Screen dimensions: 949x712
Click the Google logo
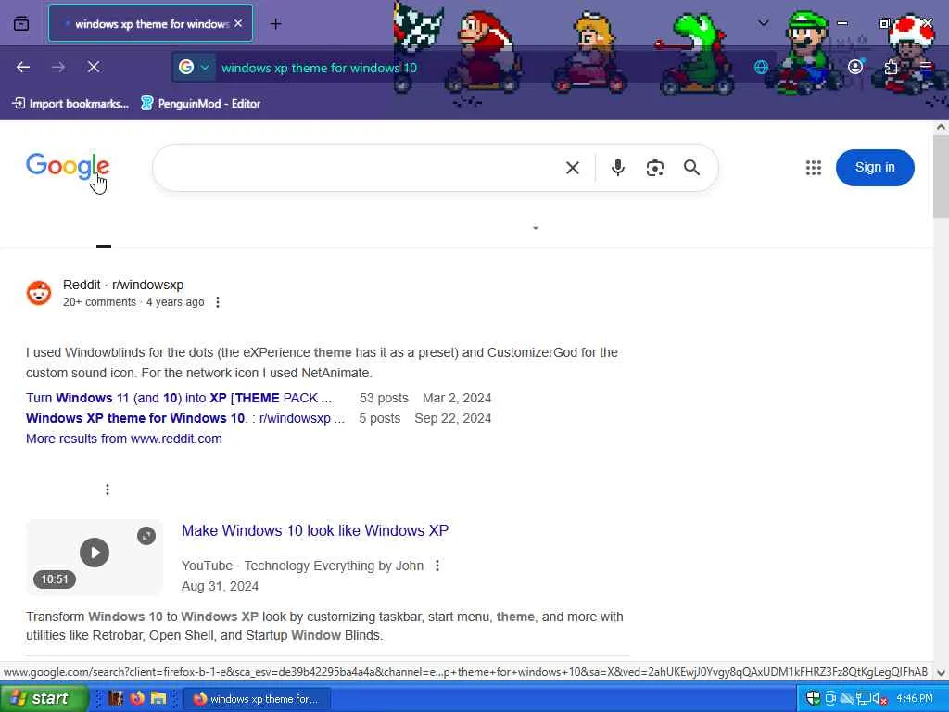pos(68,166)
